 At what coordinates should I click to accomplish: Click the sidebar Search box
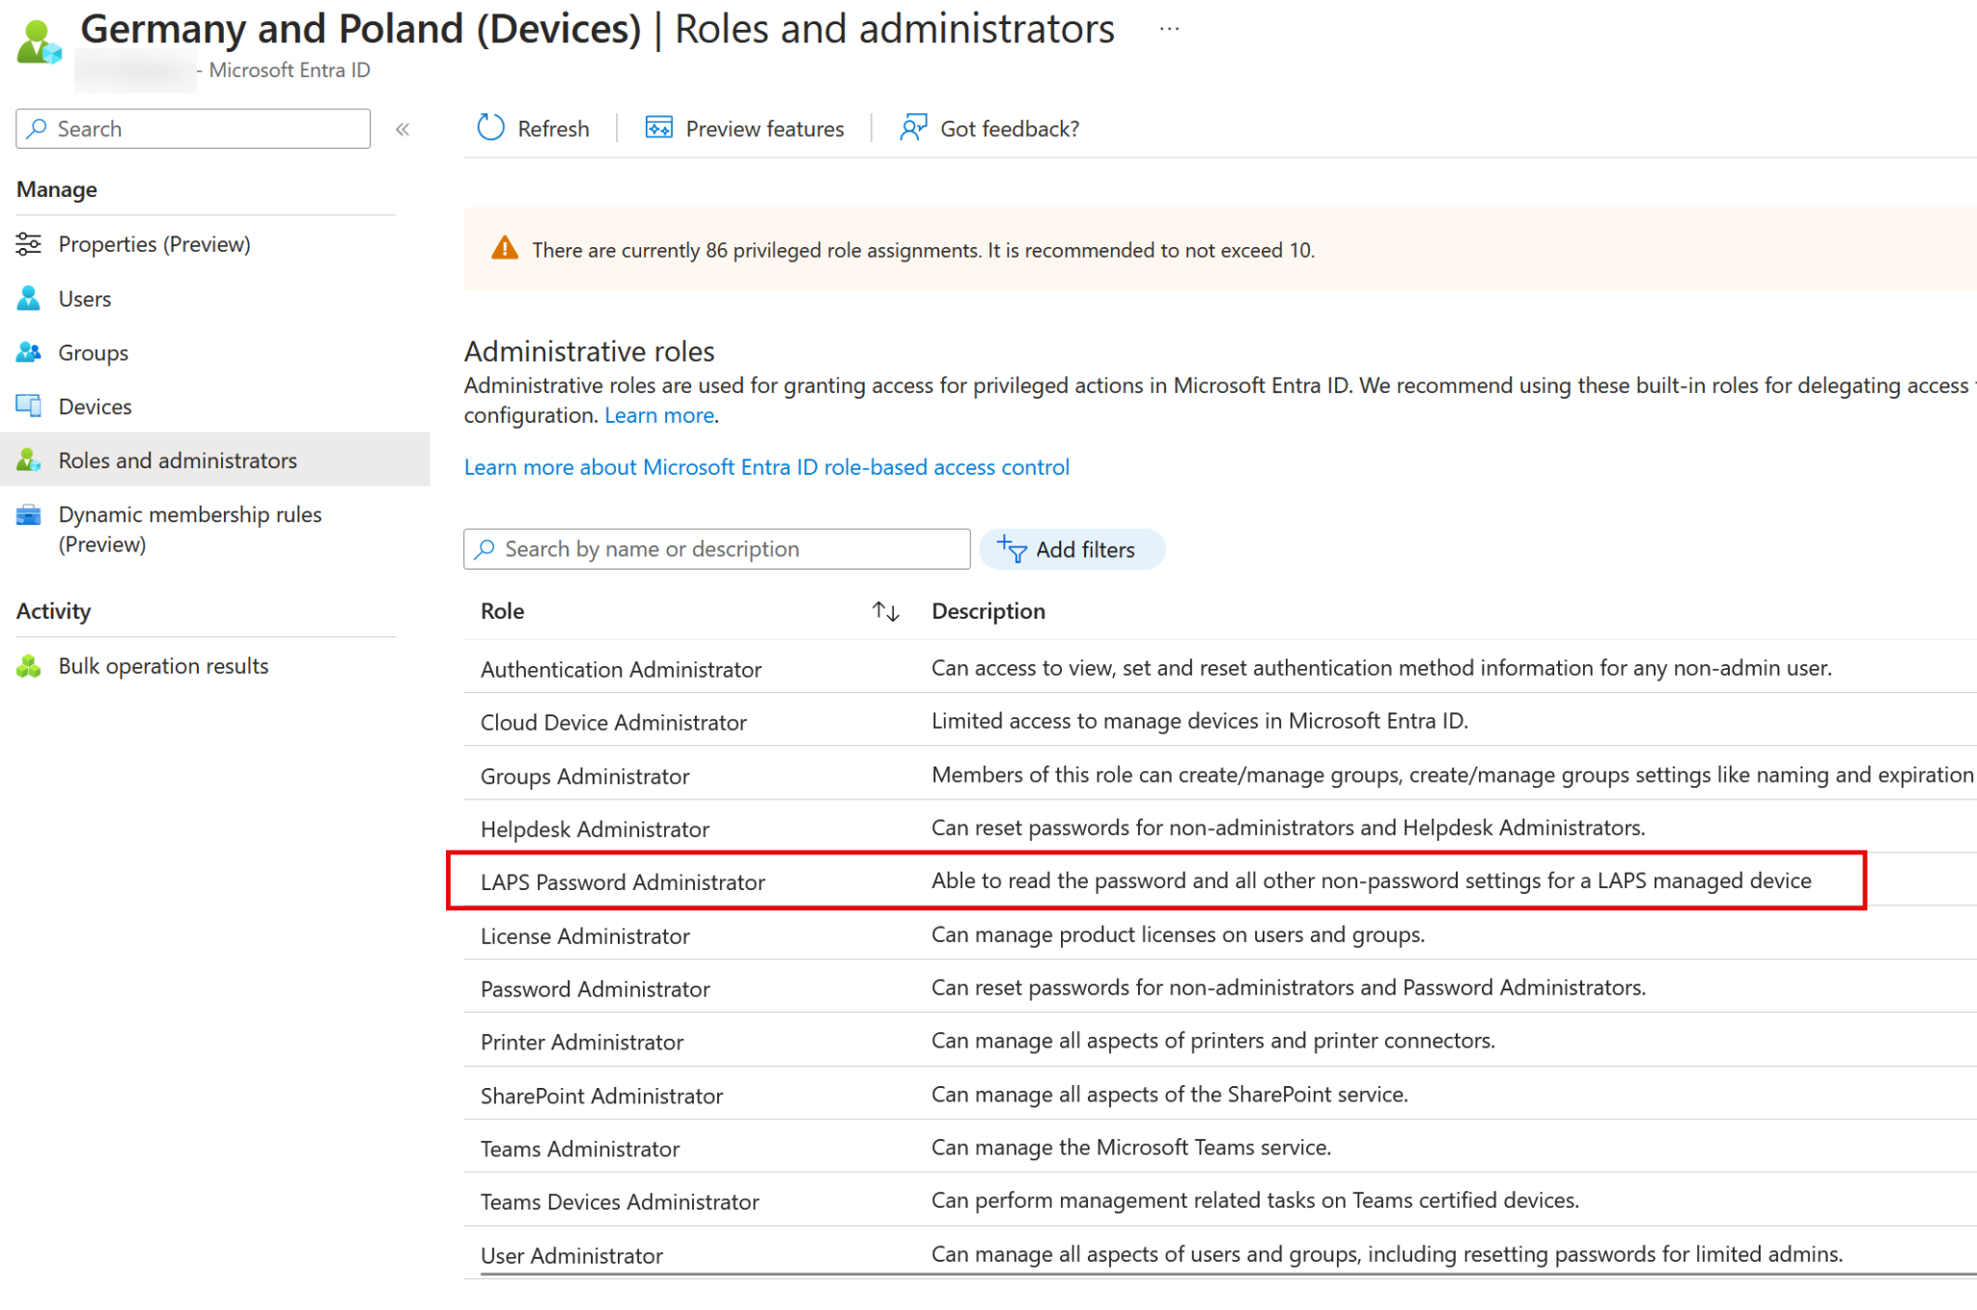[x=192, y=128]
